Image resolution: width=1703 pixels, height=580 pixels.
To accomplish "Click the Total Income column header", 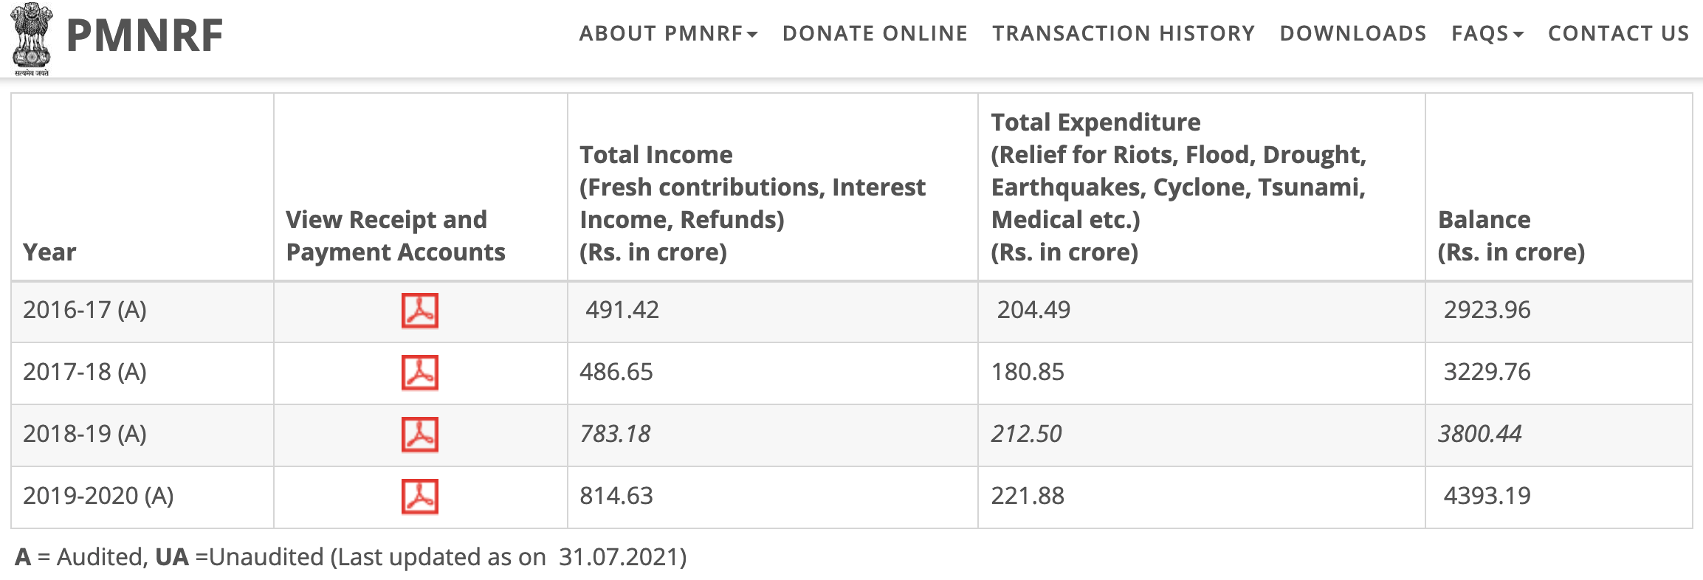I will pyautogui.click(x=752, y=203).
